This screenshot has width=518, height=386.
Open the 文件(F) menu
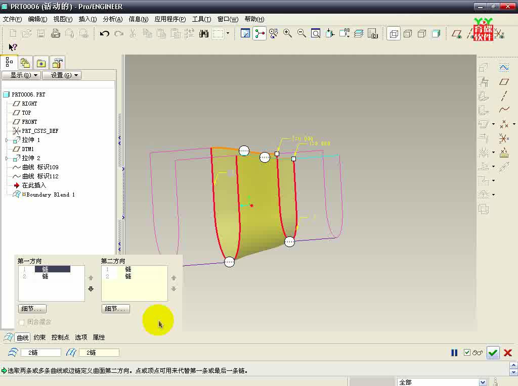coord(12,19)
